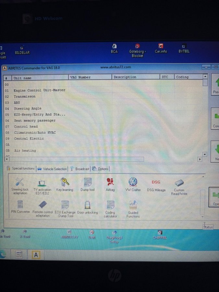
Task: Open the Options tab
Action: pyautogui.click(x=100, y=169)
